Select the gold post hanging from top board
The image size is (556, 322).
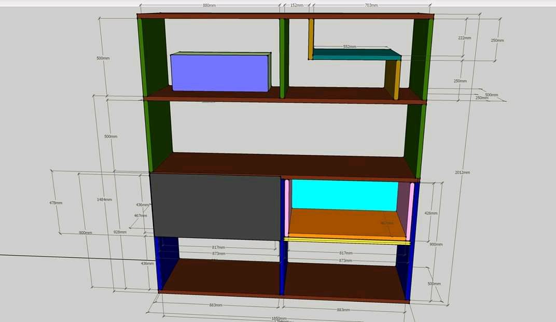[x=311, y=39]
